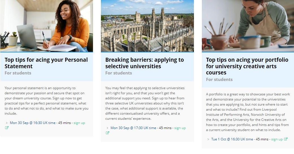Click 'For students' label under Breaking barriers heading
Screen dimensions: 294x154
118,73
